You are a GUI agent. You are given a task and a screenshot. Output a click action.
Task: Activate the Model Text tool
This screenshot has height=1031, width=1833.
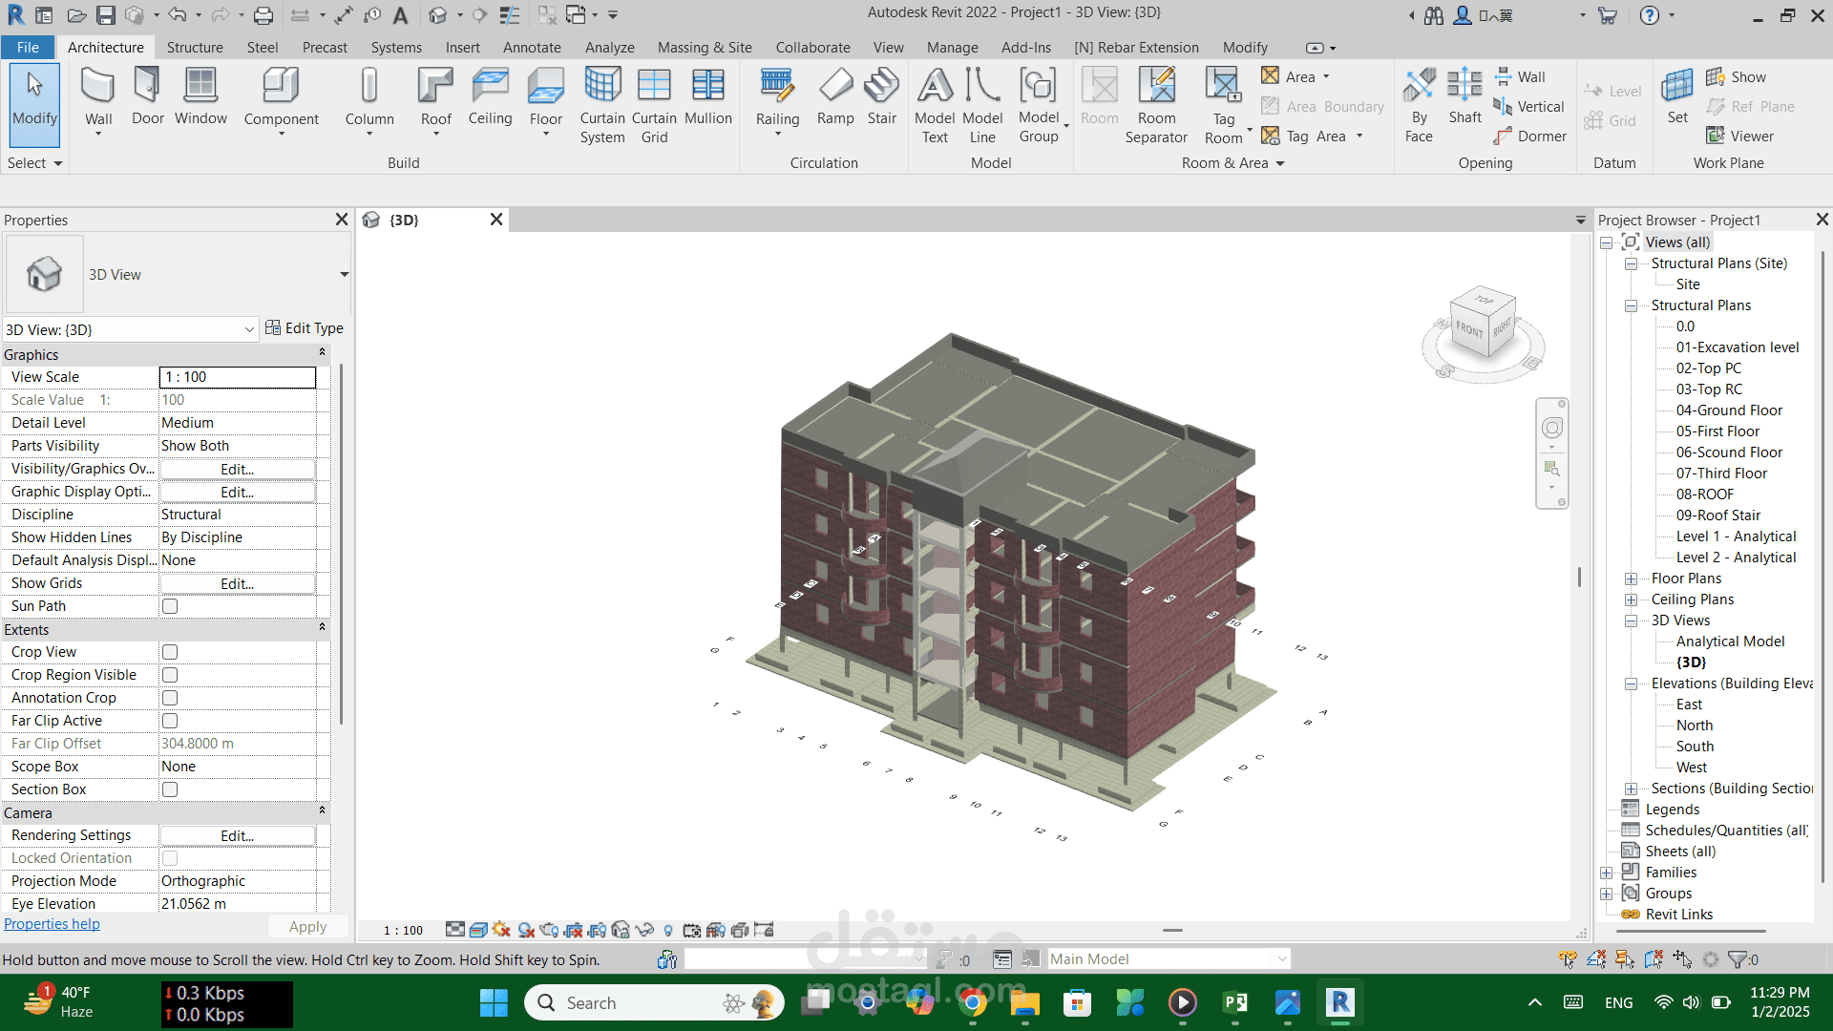935,105
